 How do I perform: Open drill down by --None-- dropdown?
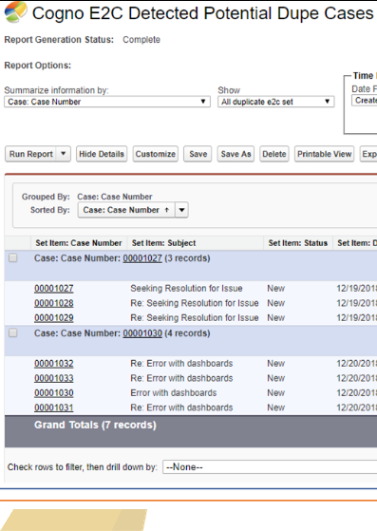coord(270,467)
